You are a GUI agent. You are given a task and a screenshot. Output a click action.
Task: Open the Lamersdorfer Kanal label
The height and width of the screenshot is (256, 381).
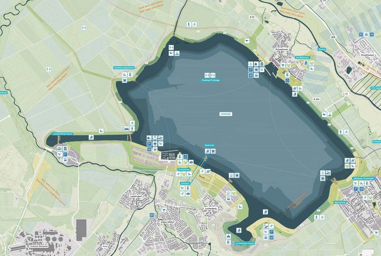[x=63, y=133]
